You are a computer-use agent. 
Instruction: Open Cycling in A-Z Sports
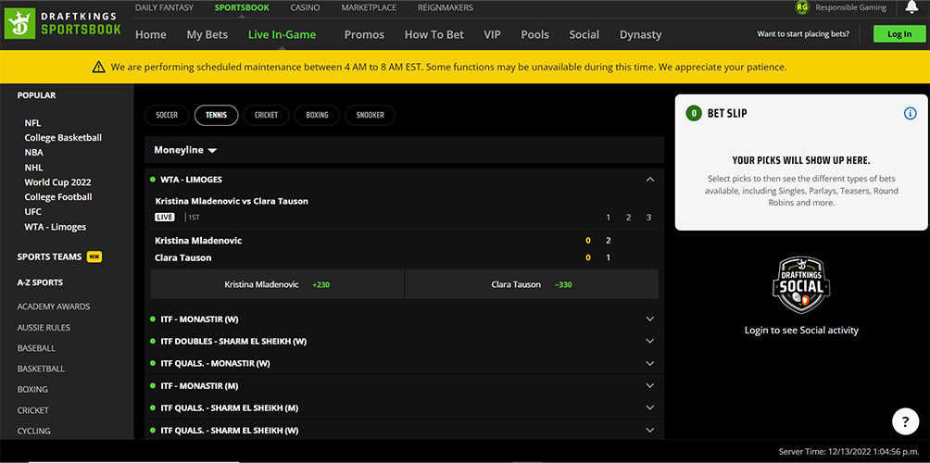pyautogui.click(x=33, y=431)
